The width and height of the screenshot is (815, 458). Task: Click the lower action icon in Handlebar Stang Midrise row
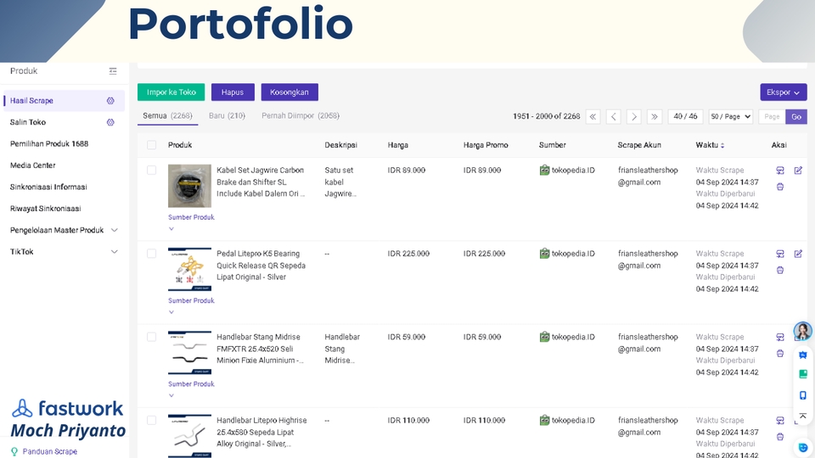pos(780,354)
